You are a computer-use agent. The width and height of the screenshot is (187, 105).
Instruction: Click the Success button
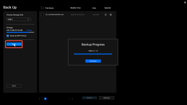click(x=93, y=61)
